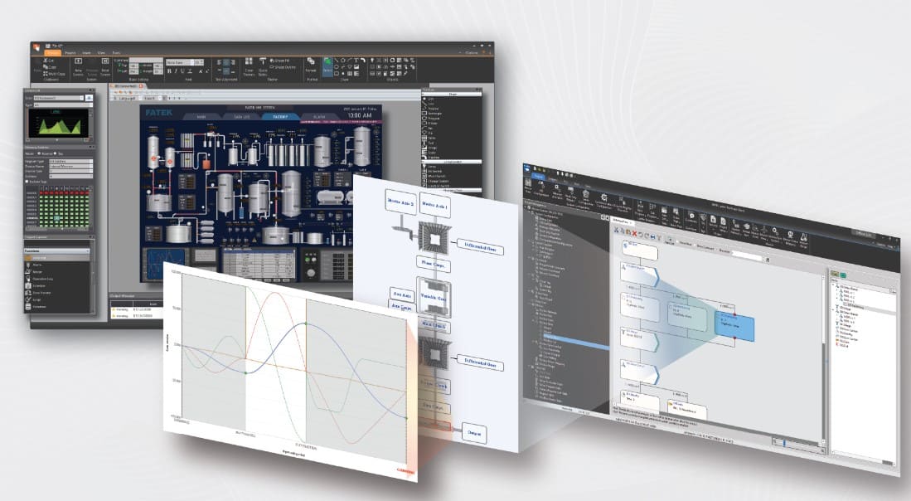Expand the Functions dropdown in left panel

[88, 250]
